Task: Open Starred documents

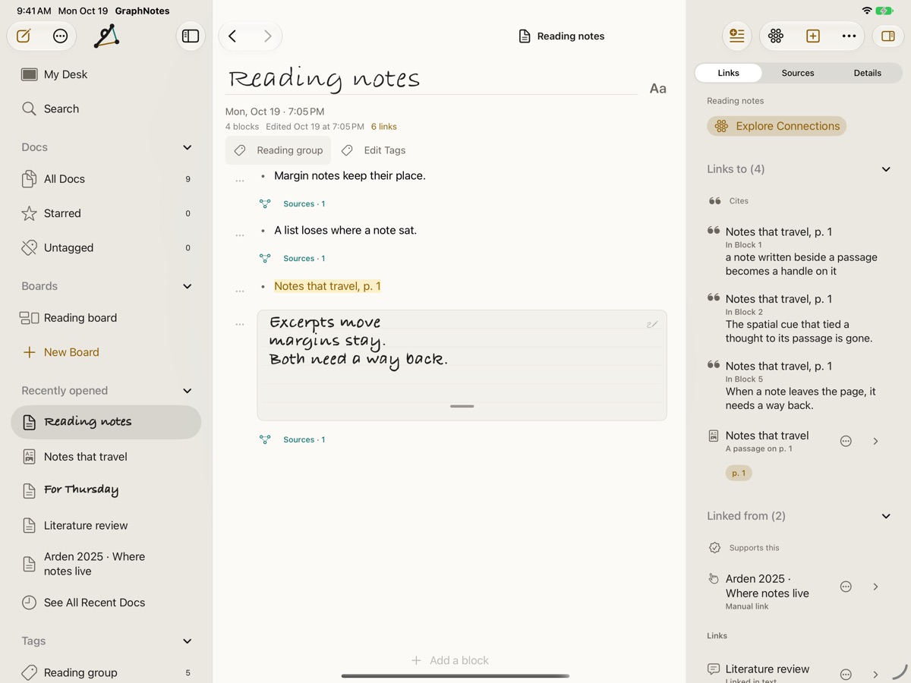Action: click(x=106, y=213)
